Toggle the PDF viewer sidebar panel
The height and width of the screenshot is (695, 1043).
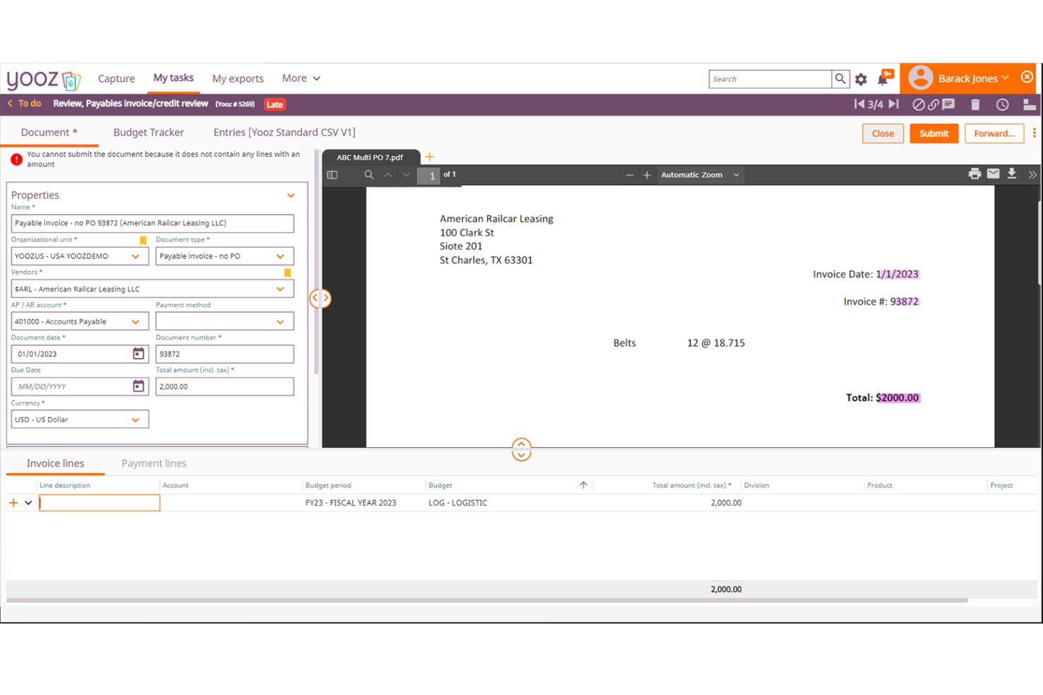pyautogui.click(x=331, y=175)
